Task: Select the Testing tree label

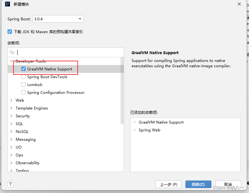Action: (x=22, y=170)
